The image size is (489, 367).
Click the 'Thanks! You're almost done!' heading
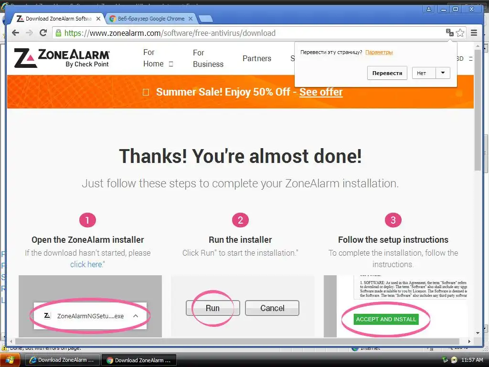point(240,156)
